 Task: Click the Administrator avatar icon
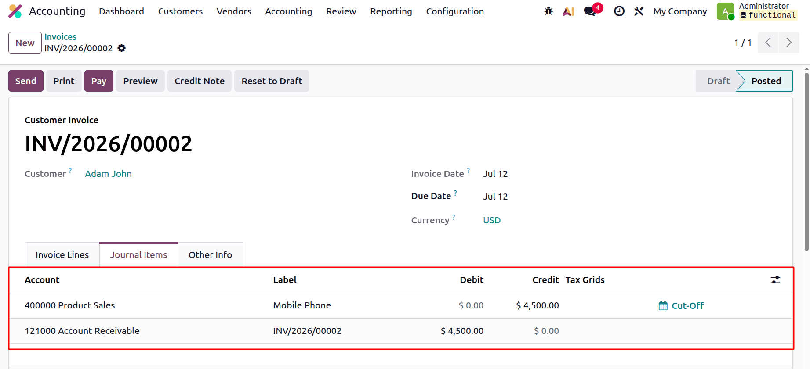(x=725, y=11)
